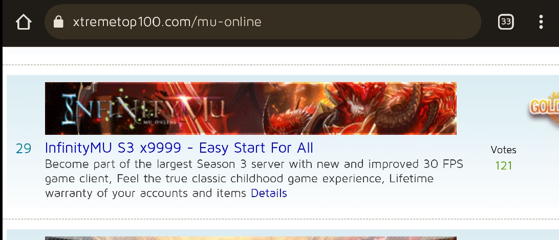Click the green 121 vote count
The height and width of the screenshot is (240, 559).
point(503,165)
